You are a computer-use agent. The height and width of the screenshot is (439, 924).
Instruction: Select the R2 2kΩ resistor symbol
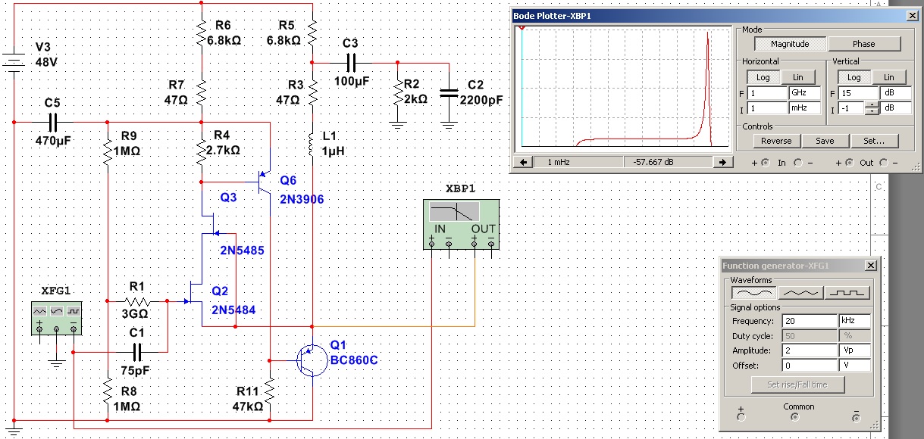[x=396, y=94]
